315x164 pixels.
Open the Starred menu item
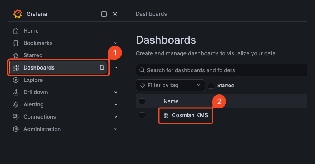tap(33, 55)
